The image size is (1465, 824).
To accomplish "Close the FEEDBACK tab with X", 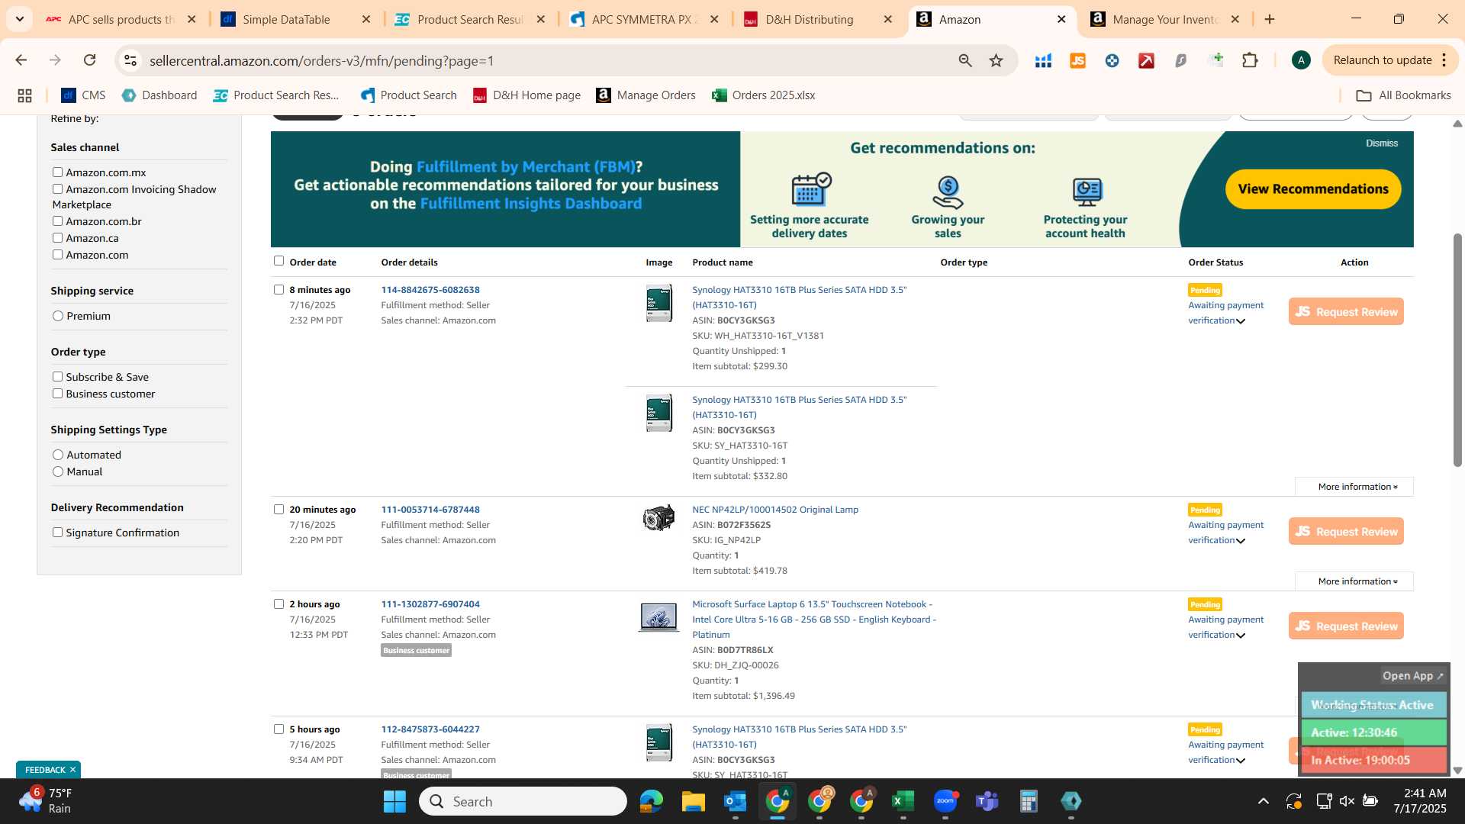I will (x=72, y=770).
